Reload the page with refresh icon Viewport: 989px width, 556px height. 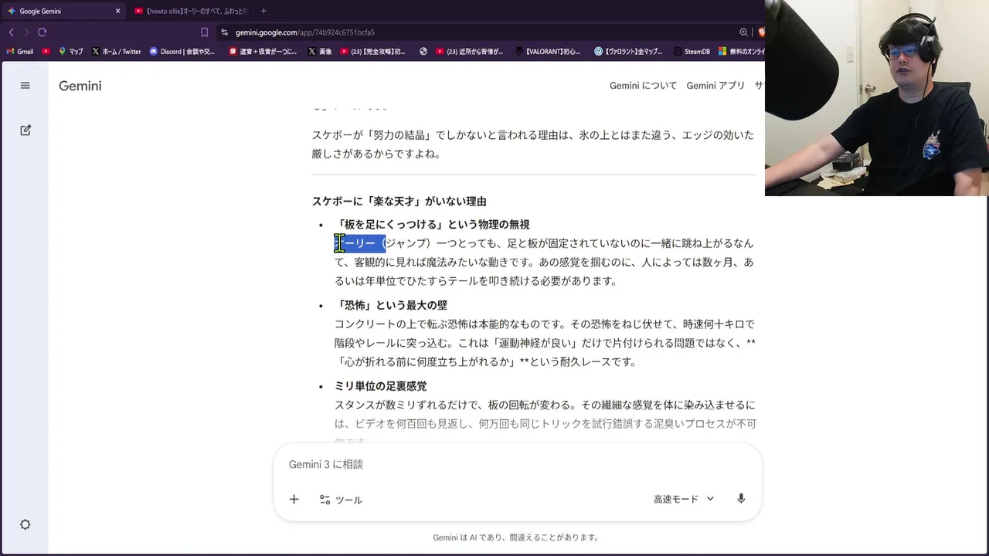click(x=42, y=32)
